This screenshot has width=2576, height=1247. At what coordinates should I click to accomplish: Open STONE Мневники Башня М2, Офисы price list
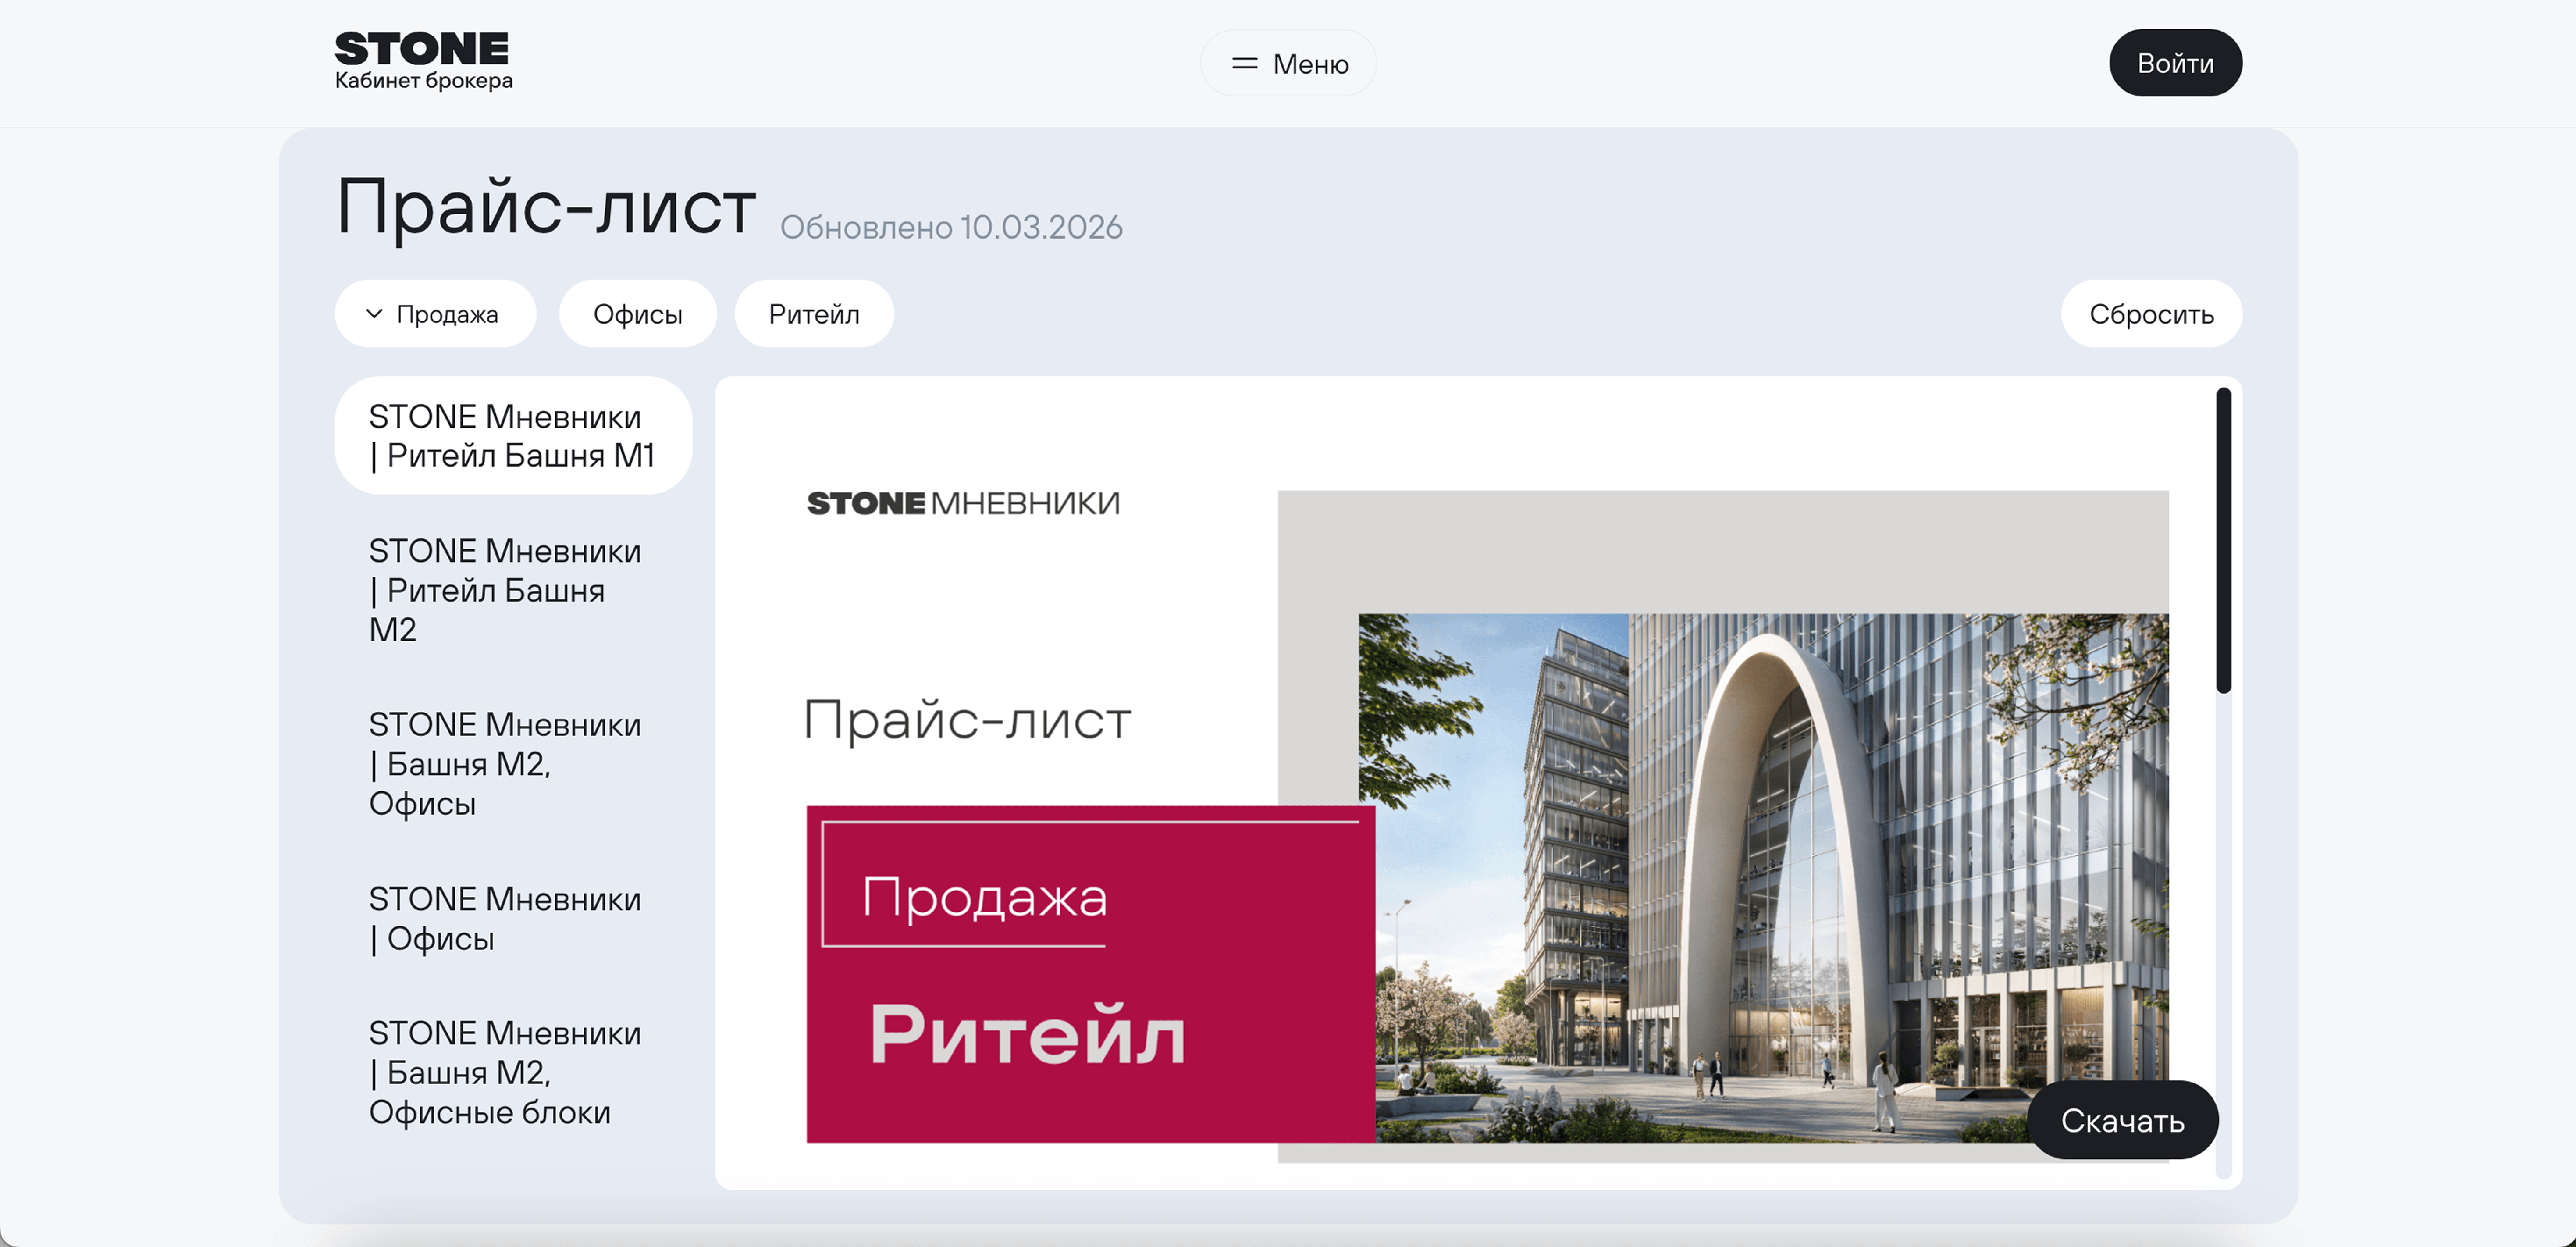click(x=505, y=764)
